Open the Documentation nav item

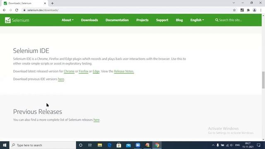pyautogui.click(x=117, y=20)
